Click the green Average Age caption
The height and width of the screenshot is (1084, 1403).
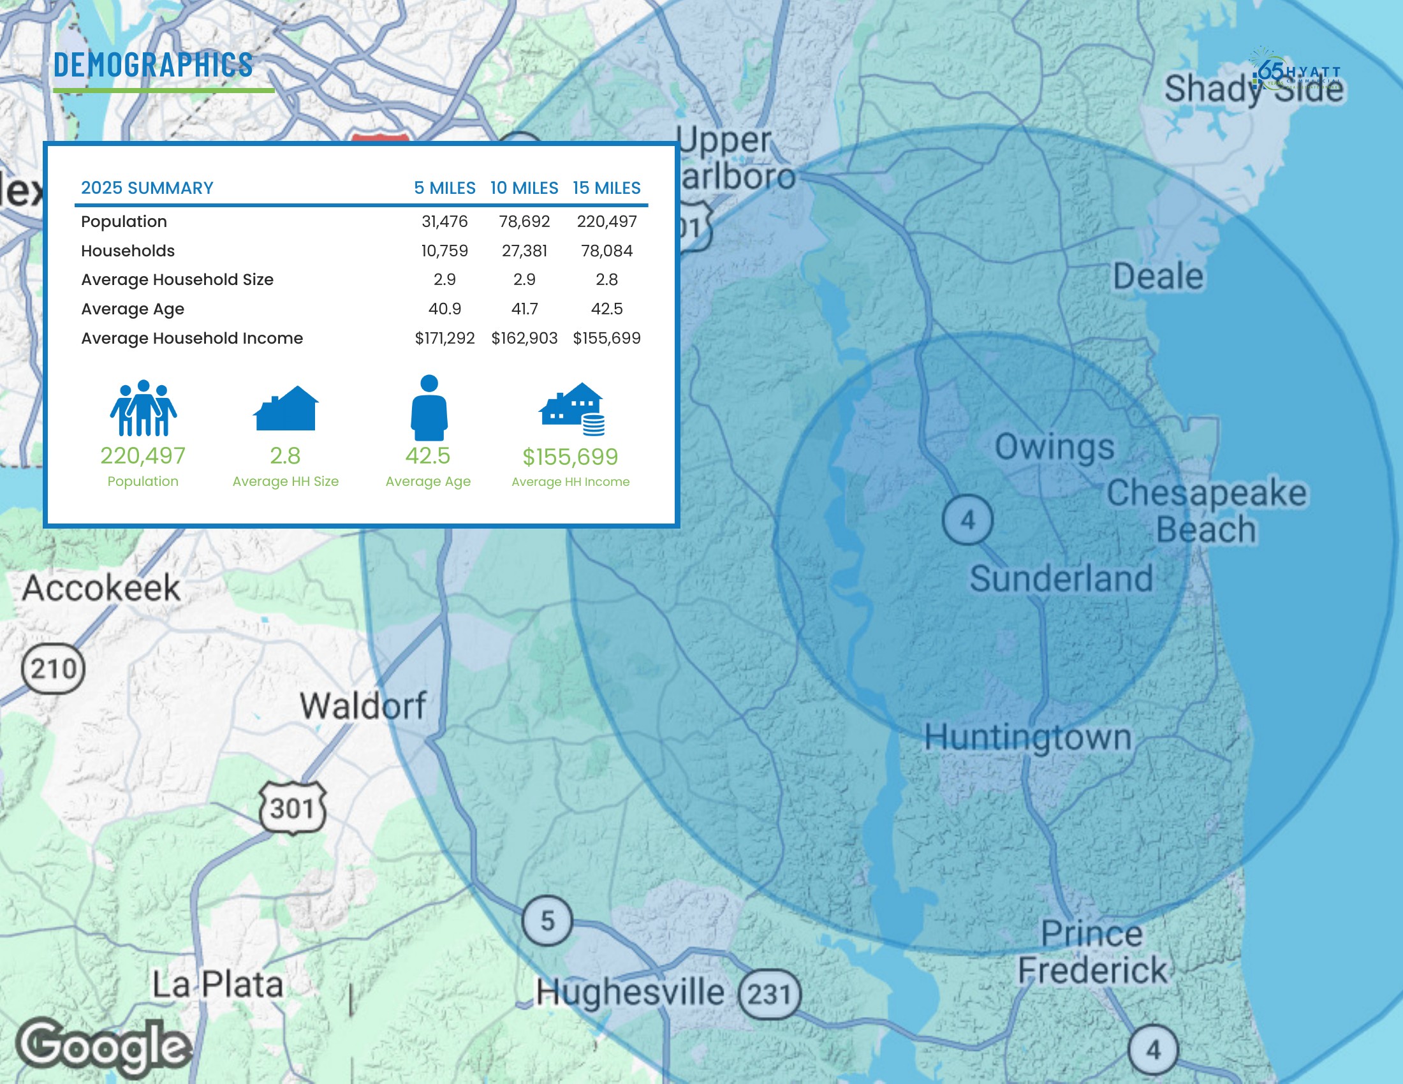pos(428,481)
